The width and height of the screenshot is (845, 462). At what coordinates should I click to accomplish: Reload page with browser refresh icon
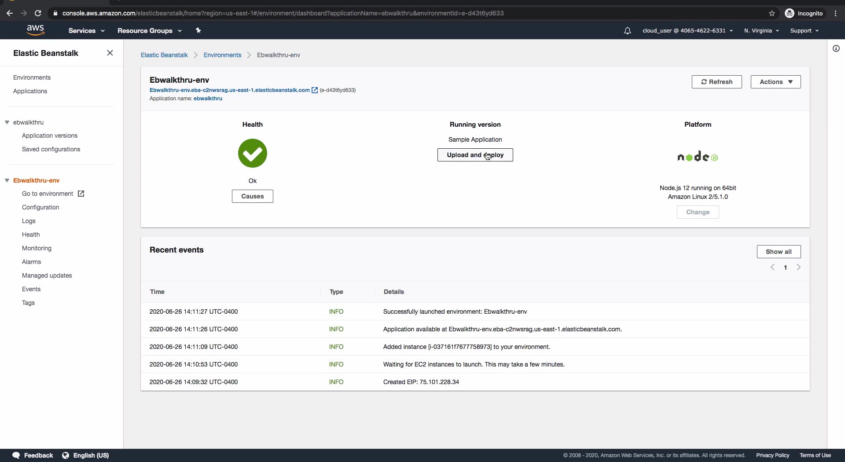pos(38,13)
